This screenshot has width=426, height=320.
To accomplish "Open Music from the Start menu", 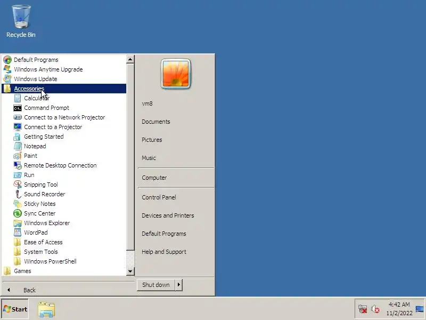I will click(x=149, y=158).
